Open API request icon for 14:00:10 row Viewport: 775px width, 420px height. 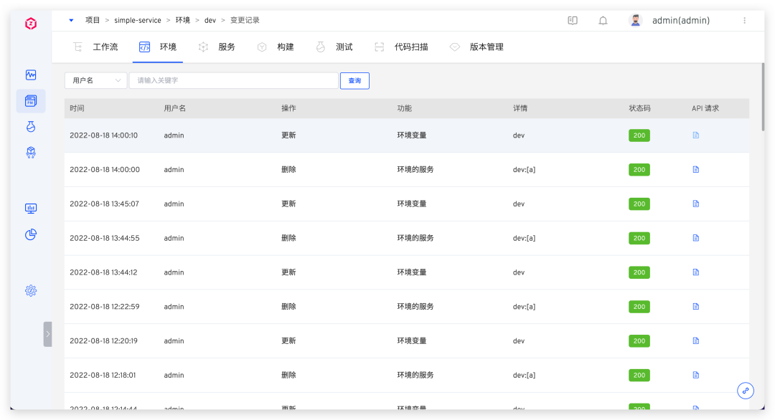696,135
